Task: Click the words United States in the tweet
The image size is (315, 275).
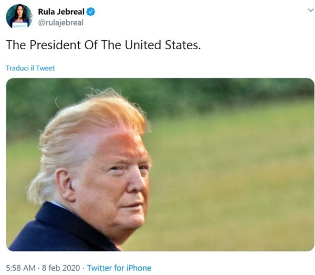Action: [x=163, y=45]
